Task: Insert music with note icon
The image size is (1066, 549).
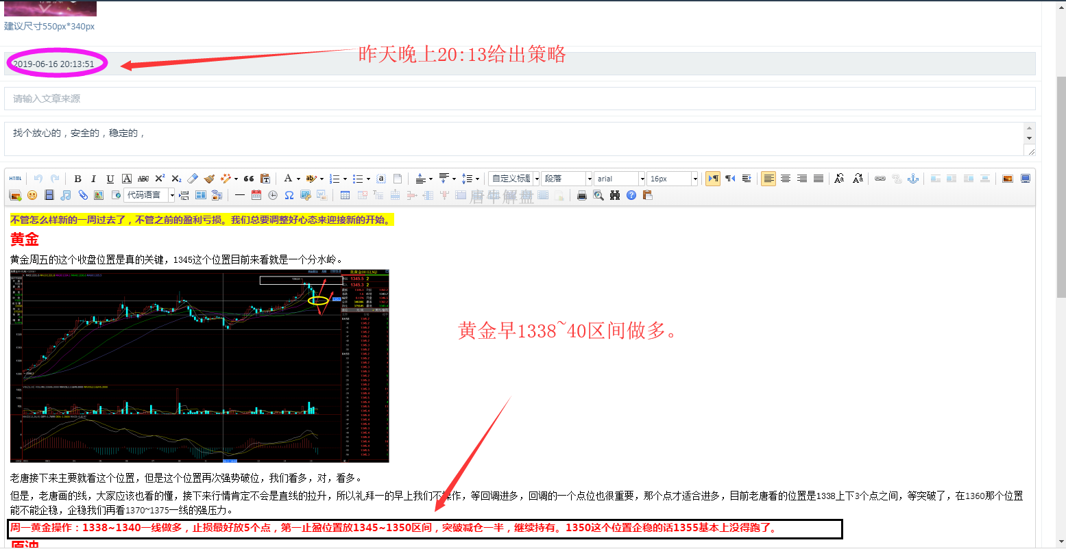Action: (66, 195)
